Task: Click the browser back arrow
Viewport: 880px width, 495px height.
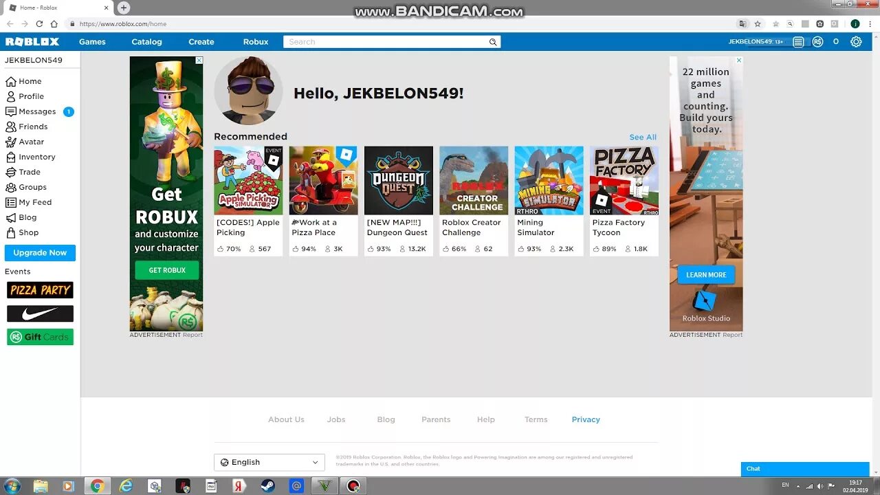Action: (x=10, y=23)
